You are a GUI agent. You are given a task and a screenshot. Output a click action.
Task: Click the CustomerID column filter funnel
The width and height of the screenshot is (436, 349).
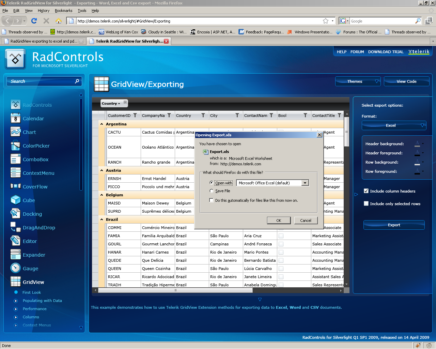135,115
